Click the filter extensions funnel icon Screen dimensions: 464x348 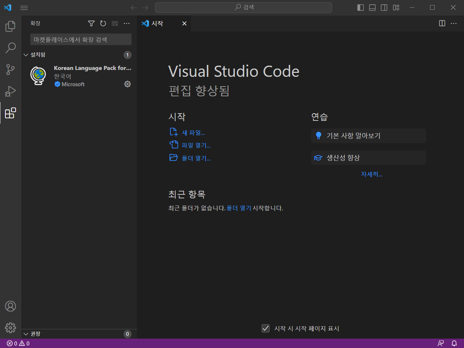91,23
